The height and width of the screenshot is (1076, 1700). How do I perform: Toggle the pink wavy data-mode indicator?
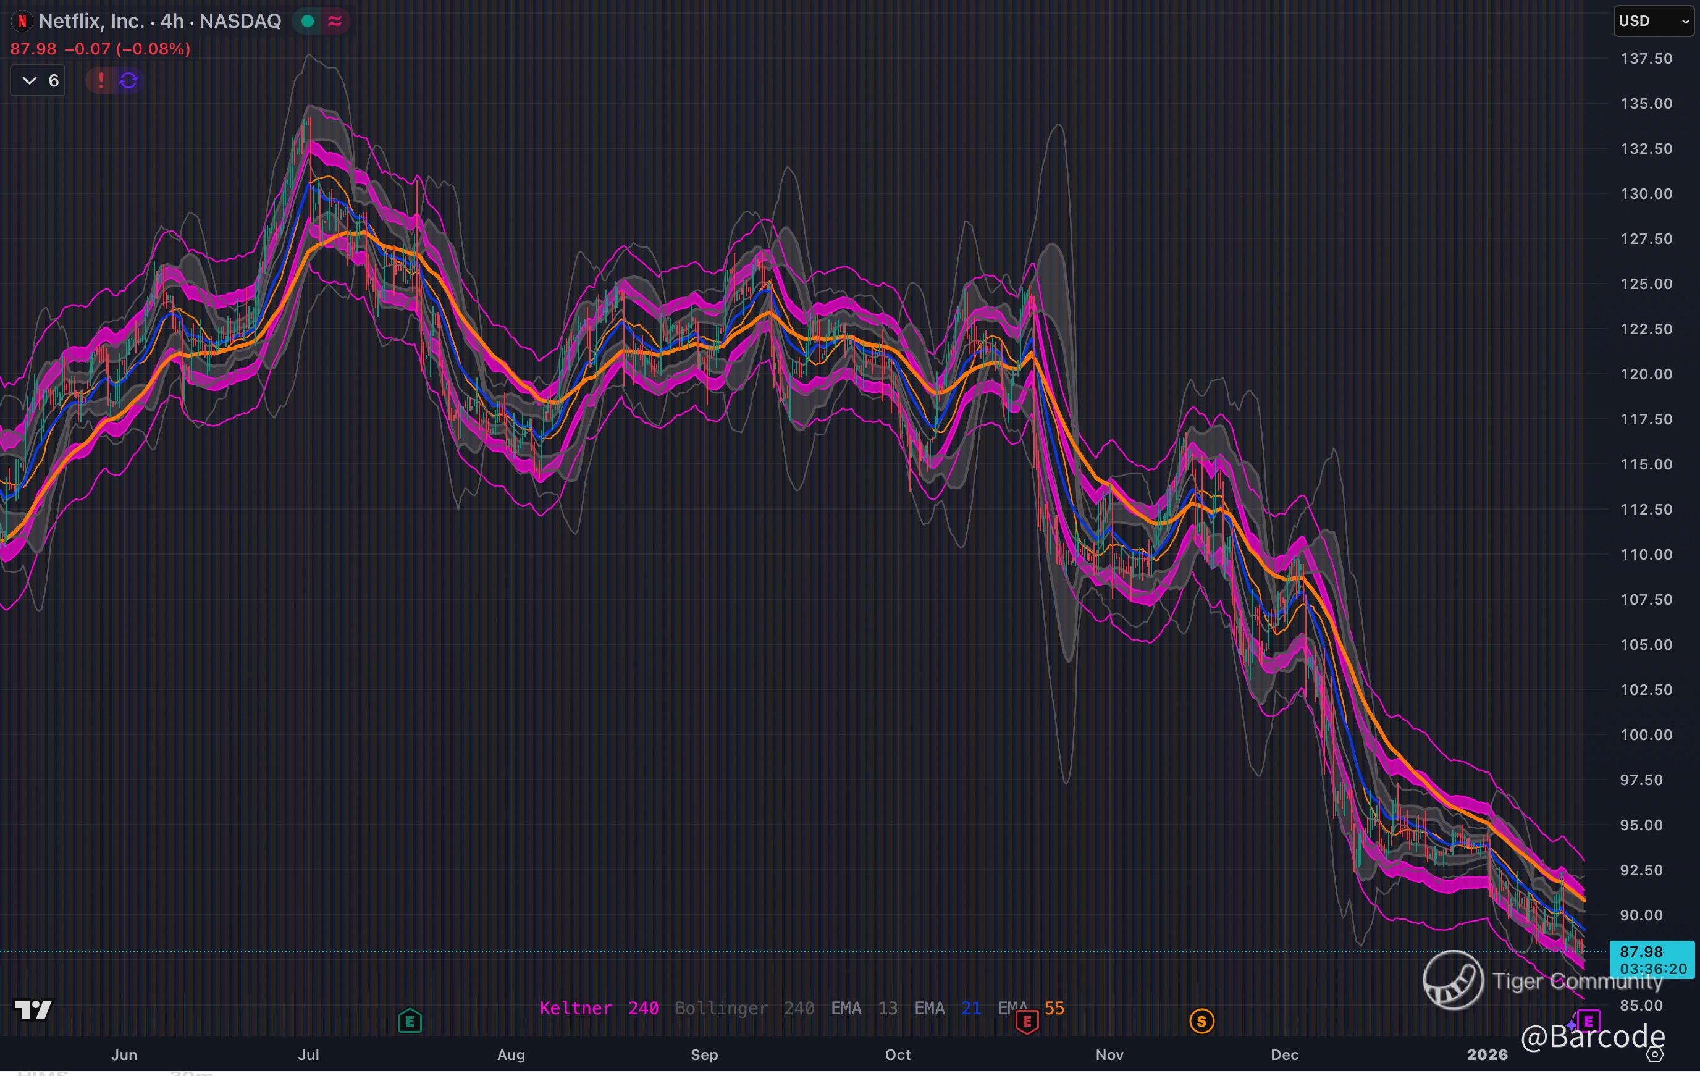point(335,21)
